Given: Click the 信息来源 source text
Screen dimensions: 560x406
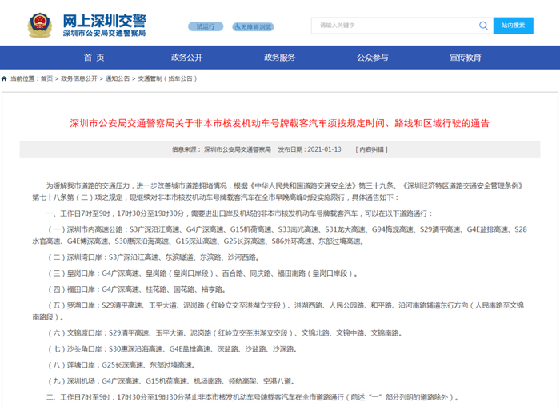Looking at the screenshot, I should (221, 149).
